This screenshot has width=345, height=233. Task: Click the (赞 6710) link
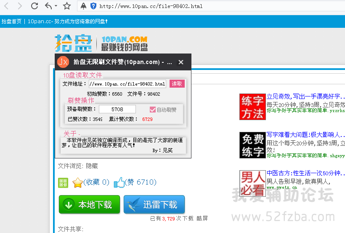[x=141, y=182]
